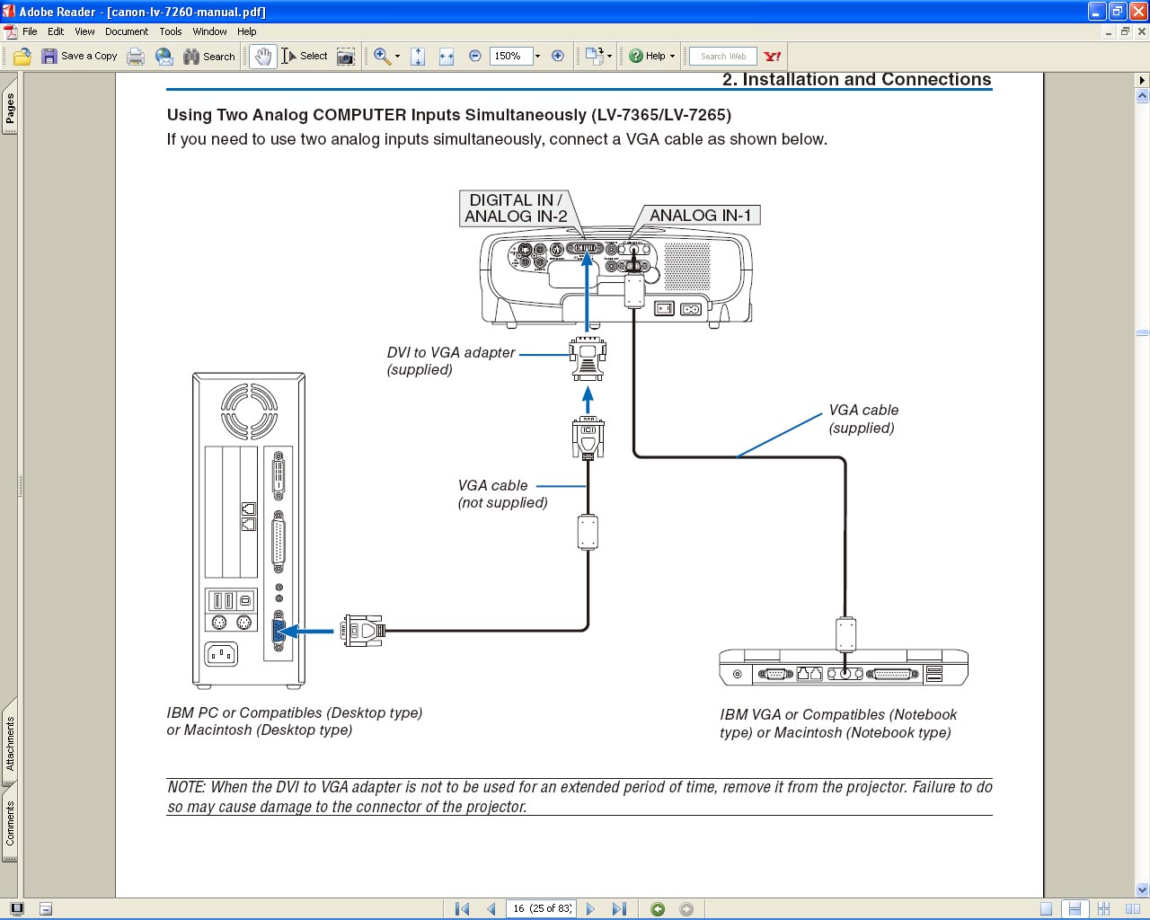Zoom in with the plus button
1150x920 pixels.
(558, 56)
